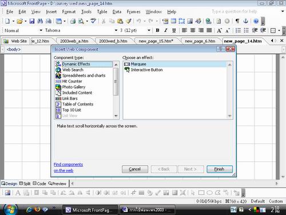Viewport: 286px width, 215px height.
Task: Choose the Interactive Button effect
Action: (x=146, y=70)
